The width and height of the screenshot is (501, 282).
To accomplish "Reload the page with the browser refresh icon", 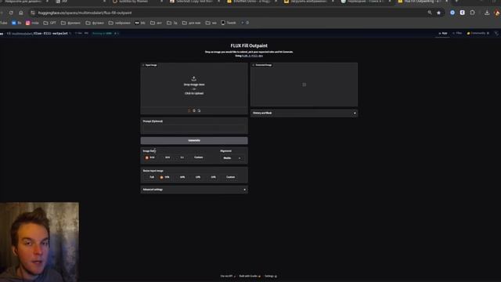I will click(11, 13).
